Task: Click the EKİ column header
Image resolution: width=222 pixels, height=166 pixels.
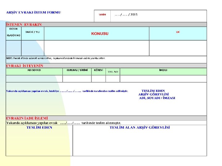Action: point(178,34)
